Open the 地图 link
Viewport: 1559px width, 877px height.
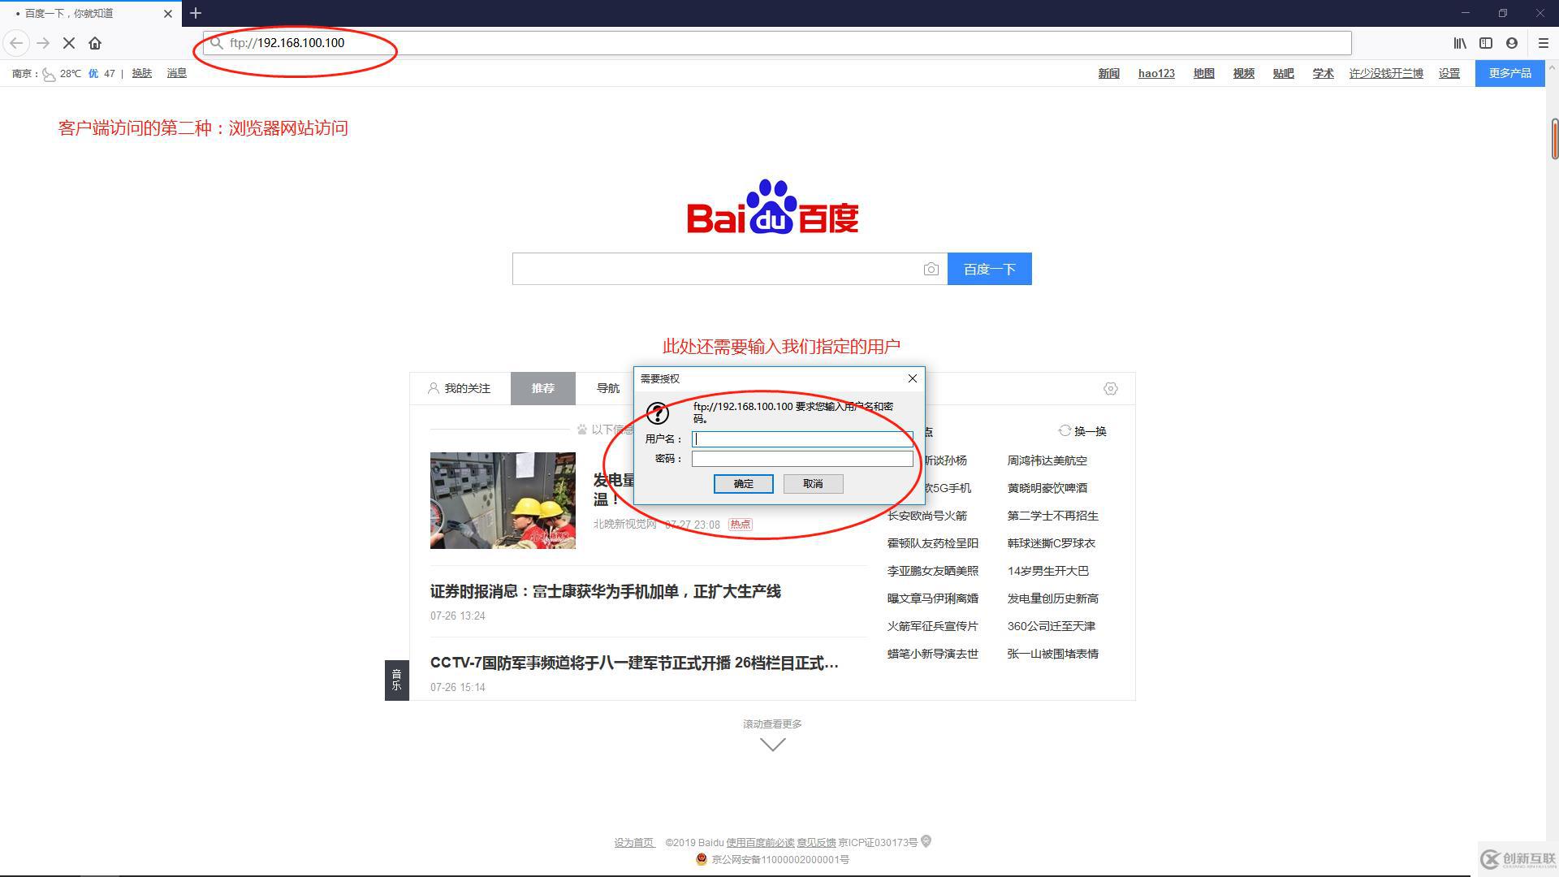1203,73
